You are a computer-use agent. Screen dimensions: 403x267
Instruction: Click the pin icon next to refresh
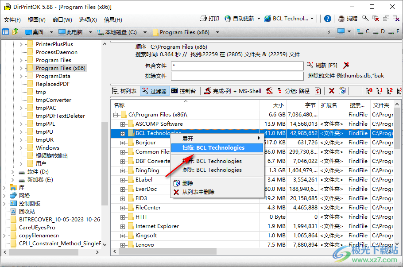point(346,66)
